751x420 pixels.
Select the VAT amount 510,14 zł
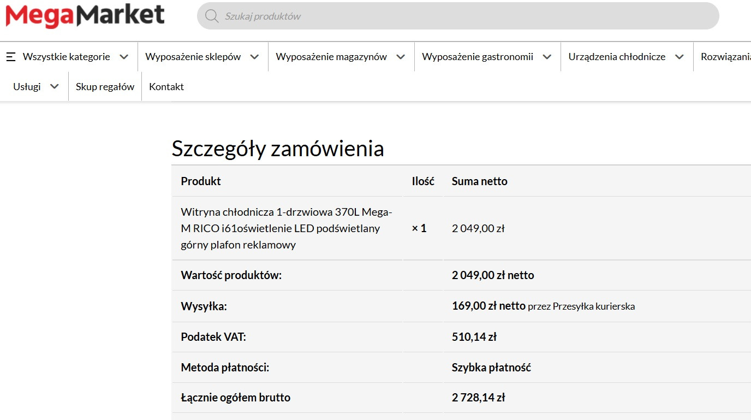click(474, 337)
